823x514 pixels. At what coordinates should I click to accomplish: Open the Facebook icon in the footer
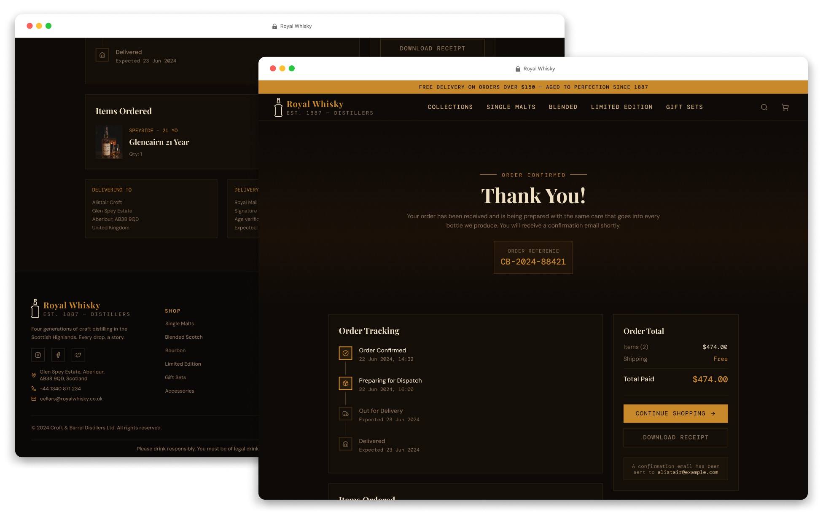[x=58, y=355]
